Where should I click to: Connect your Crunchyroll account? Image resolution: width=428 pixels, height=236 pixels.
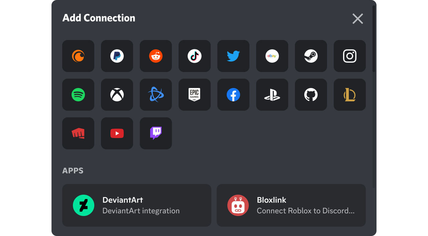pyautogui.click(x=78, y=56)
